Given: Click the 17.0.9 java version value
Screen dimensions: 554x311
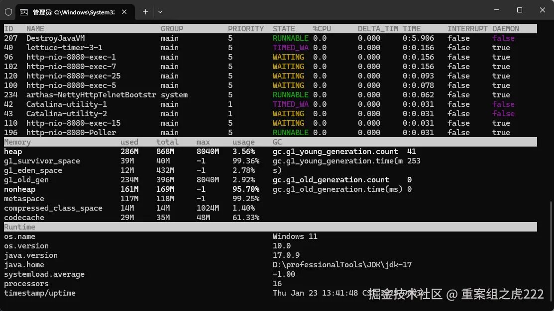Looking at the screenshot, I should [x=286, y=255].
